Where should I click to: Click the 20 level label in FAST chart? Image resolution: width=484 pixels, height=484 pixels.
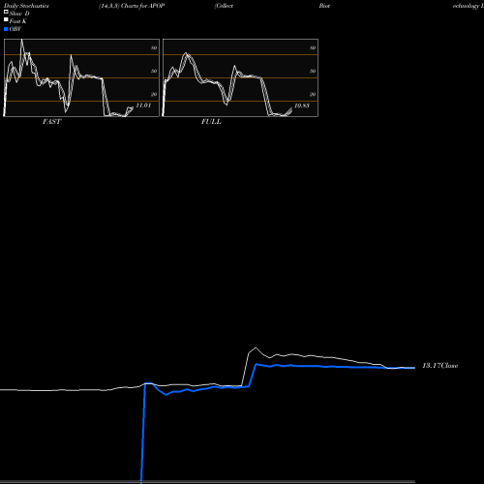(x=154, y=94)
